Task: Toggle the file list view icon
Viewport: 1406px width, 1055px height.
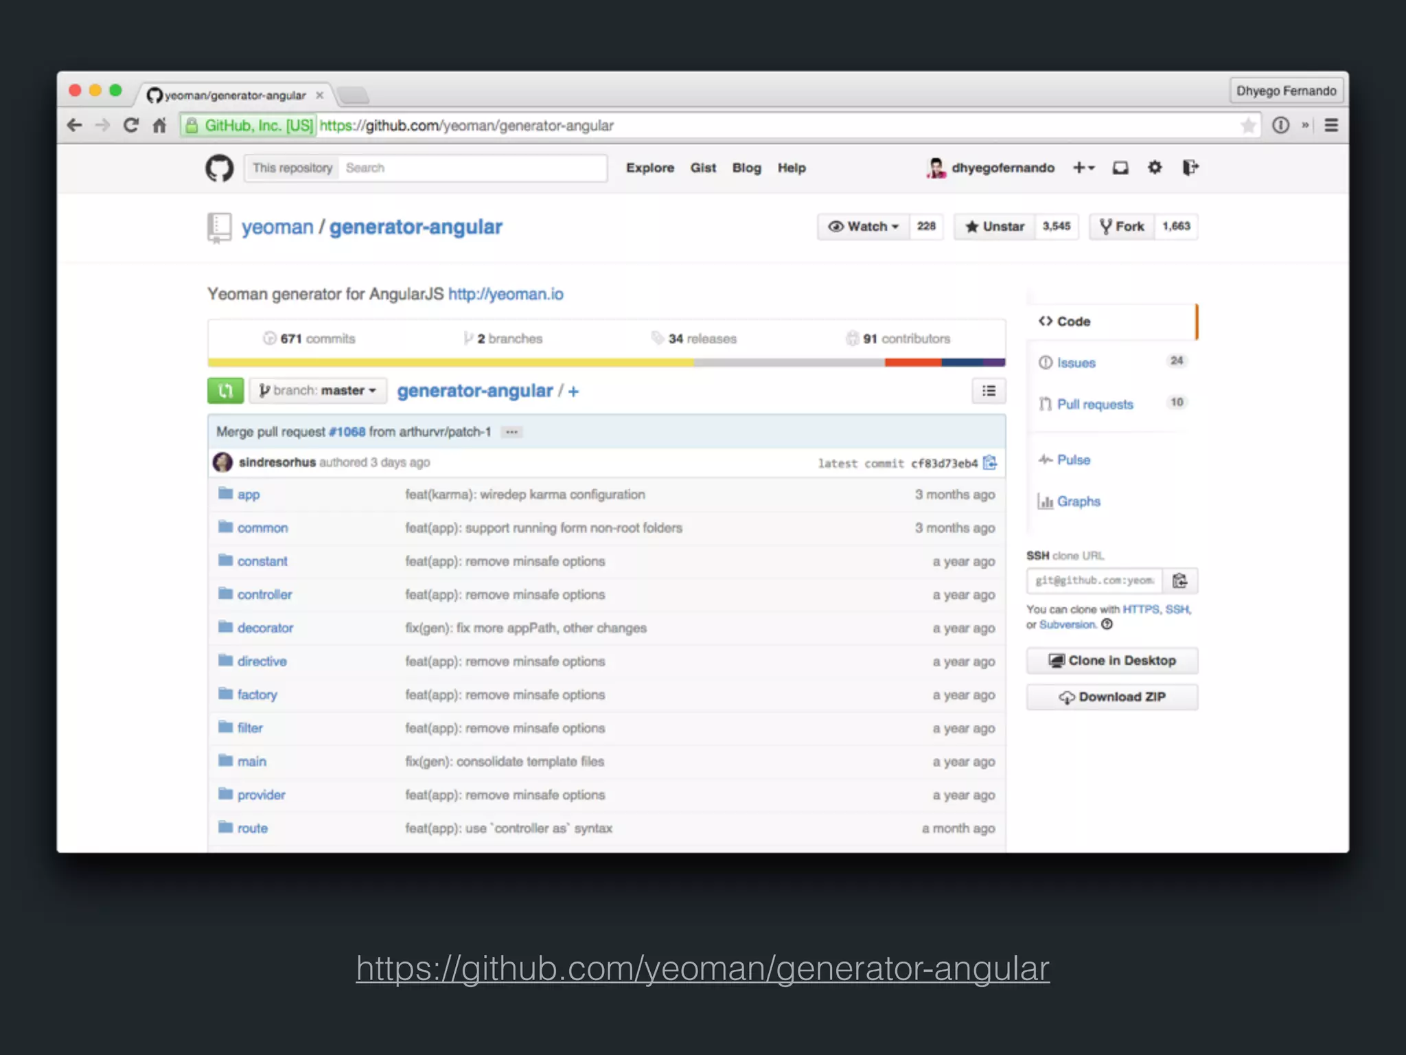Action: click(x=989, y=391)
